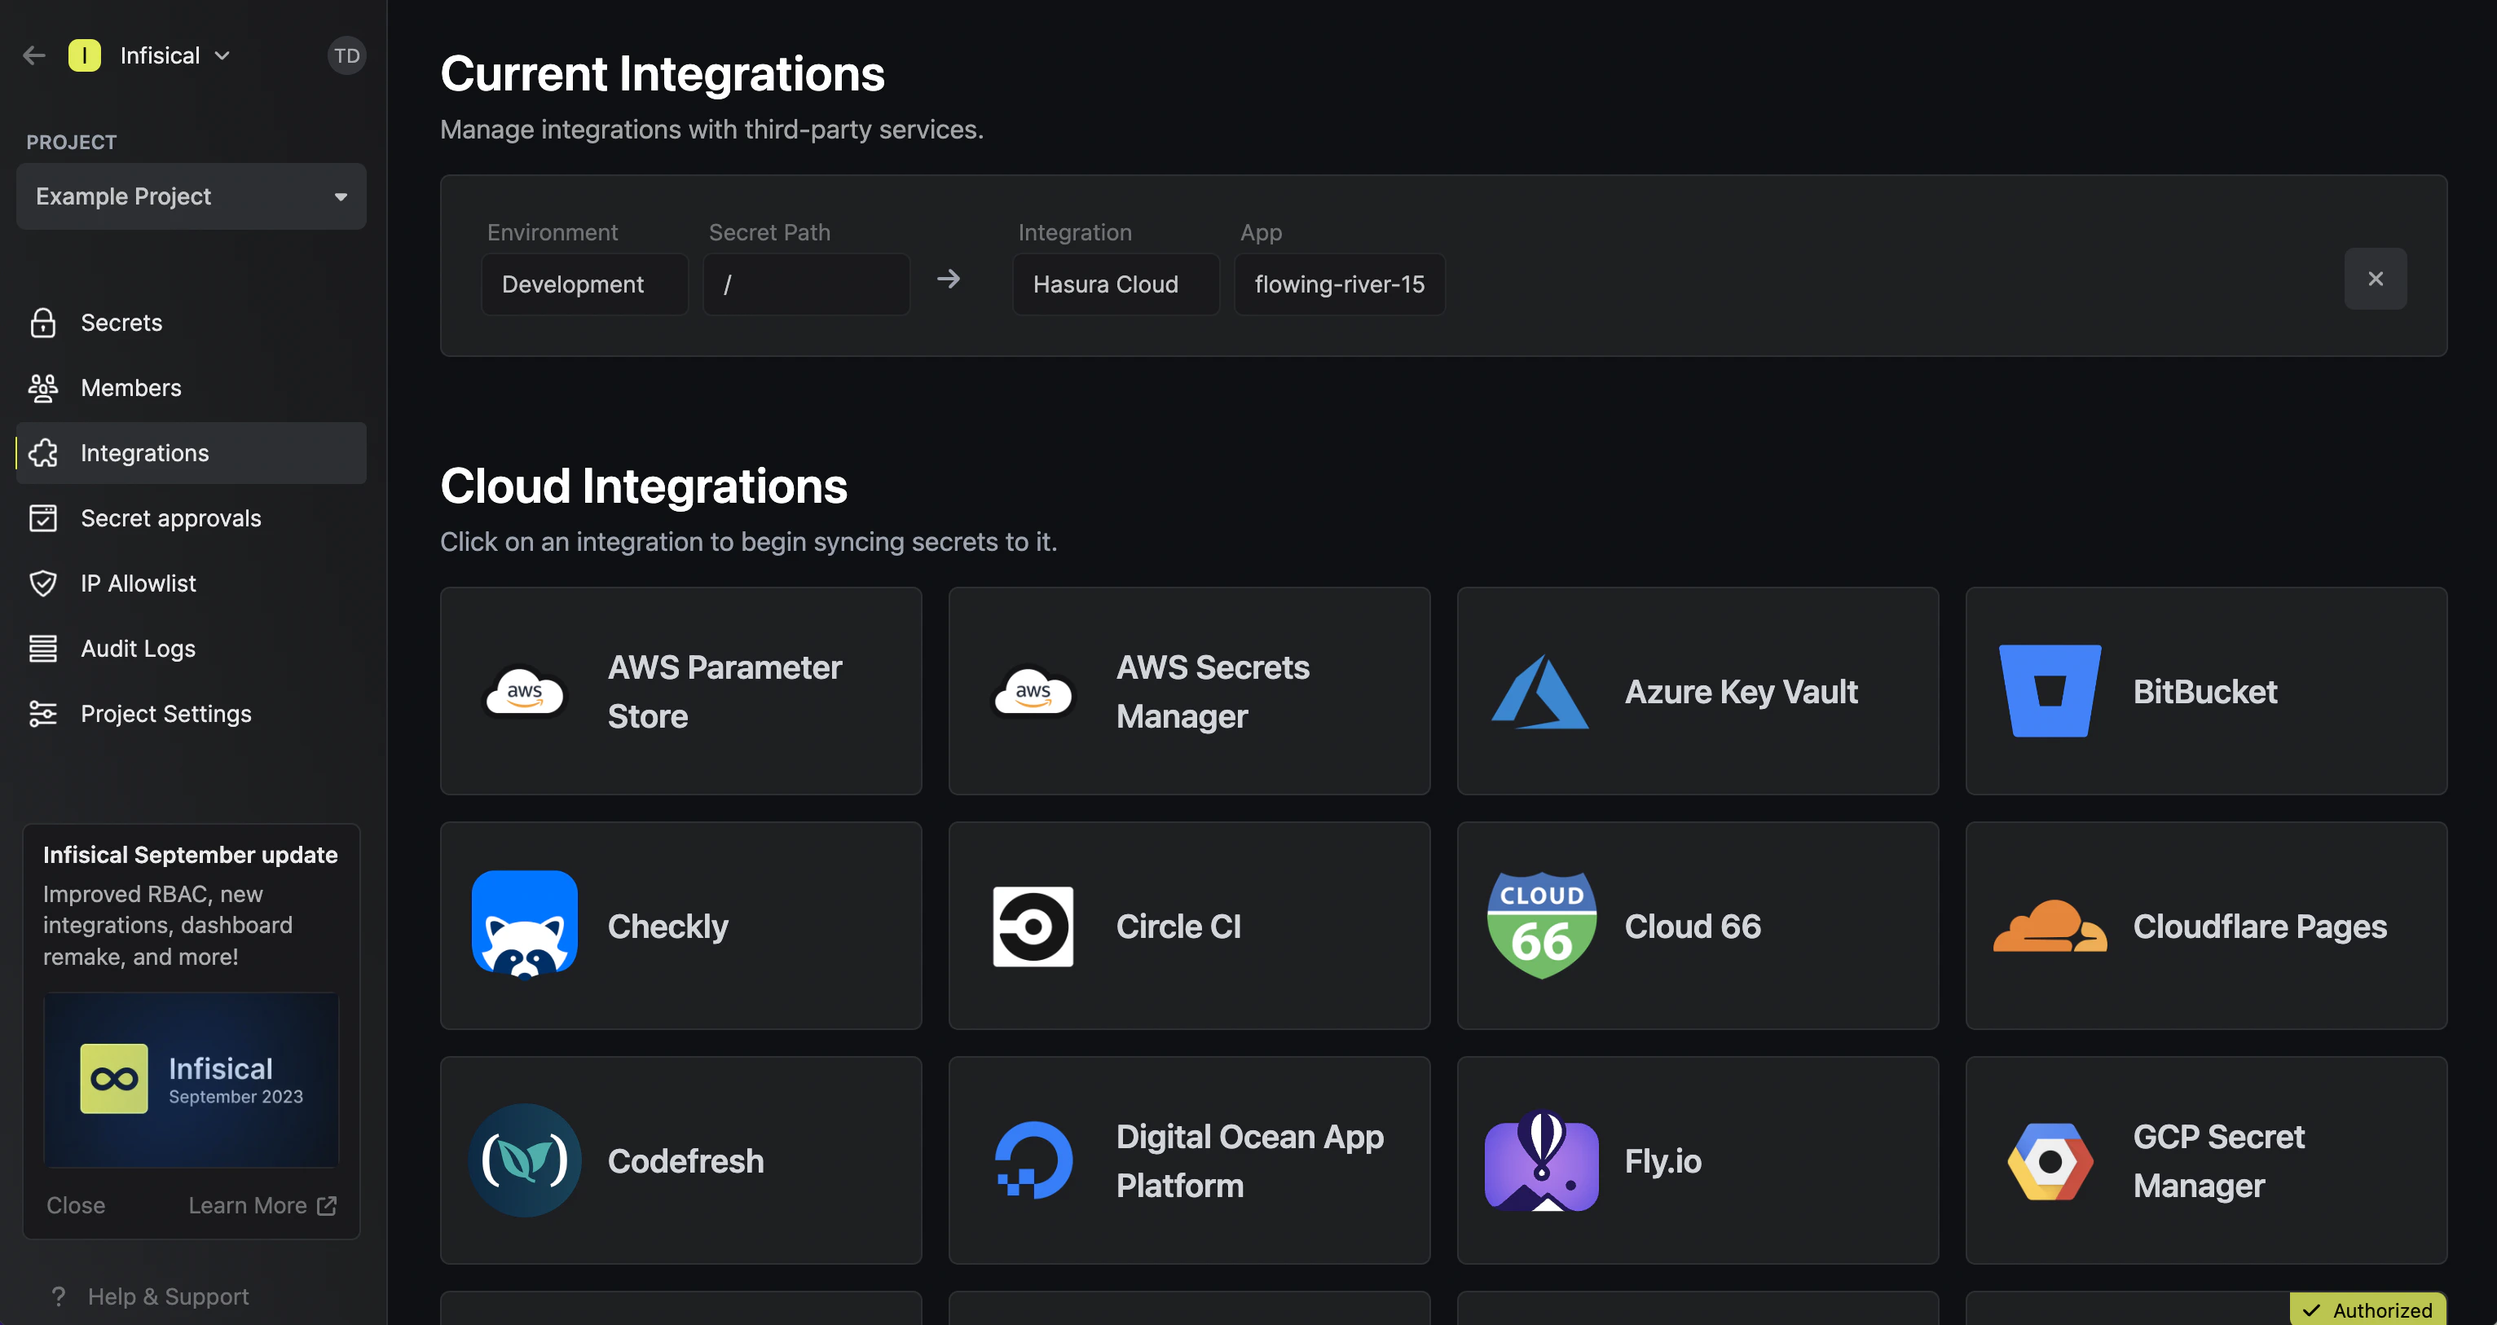Click the Checkly raccoon logo
The height and width of the screenshot is (1325, 2497).
[524, 926]
